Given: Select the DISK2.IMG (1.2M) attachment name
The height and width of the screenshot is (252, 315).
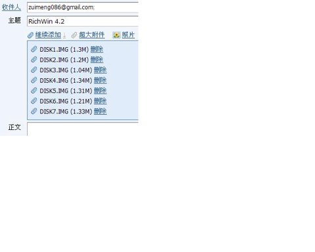Looking at the screenshot, I should (64, 60).
